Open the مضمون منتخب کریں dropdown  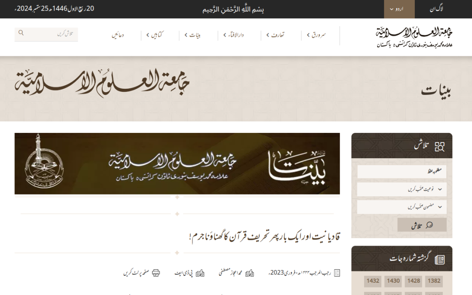point(402,207)
